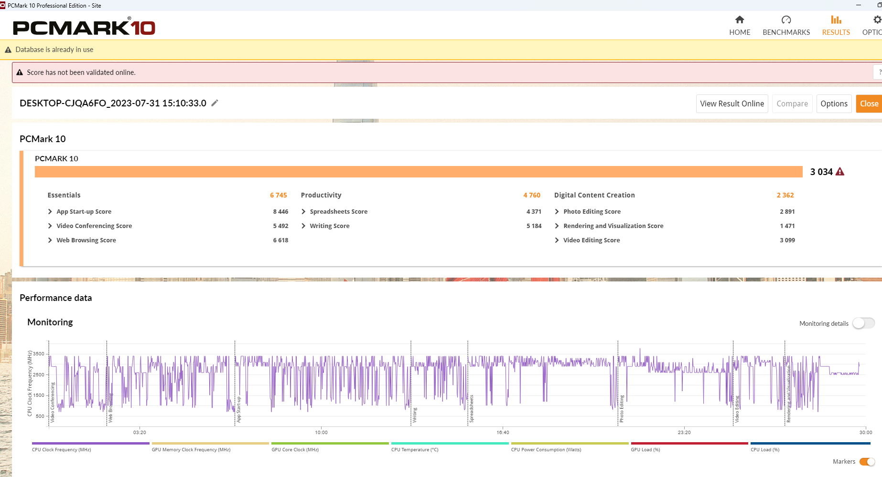Click the red warning triangle beside score 3 034
This screenshot has width=882, height=477.
(840, 172)
